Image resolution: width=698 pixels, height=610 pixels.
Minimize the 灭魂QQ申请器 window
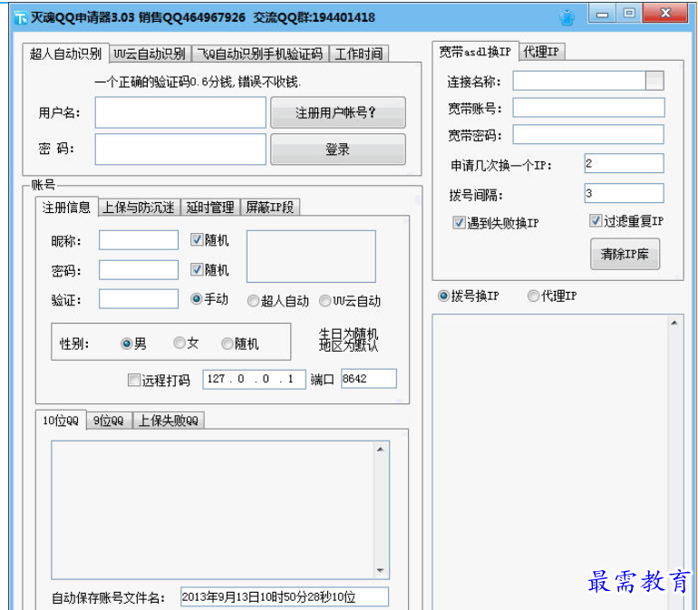pos(602,14)
